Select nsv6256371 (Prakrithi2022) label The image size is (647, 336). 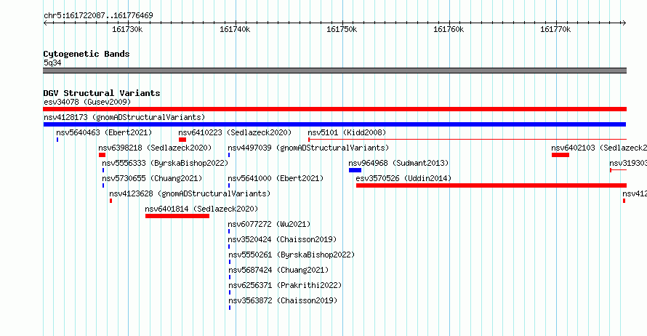coord(285,285)
